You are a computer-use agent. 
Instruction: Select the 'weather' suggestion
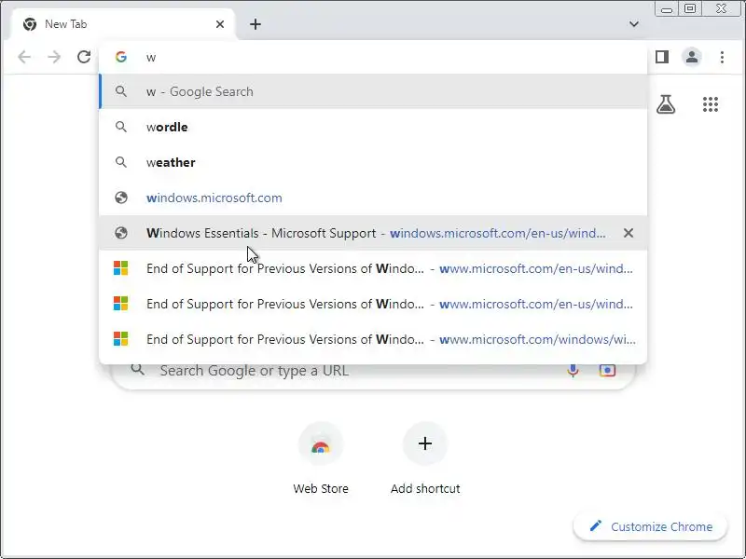point(373,162)
